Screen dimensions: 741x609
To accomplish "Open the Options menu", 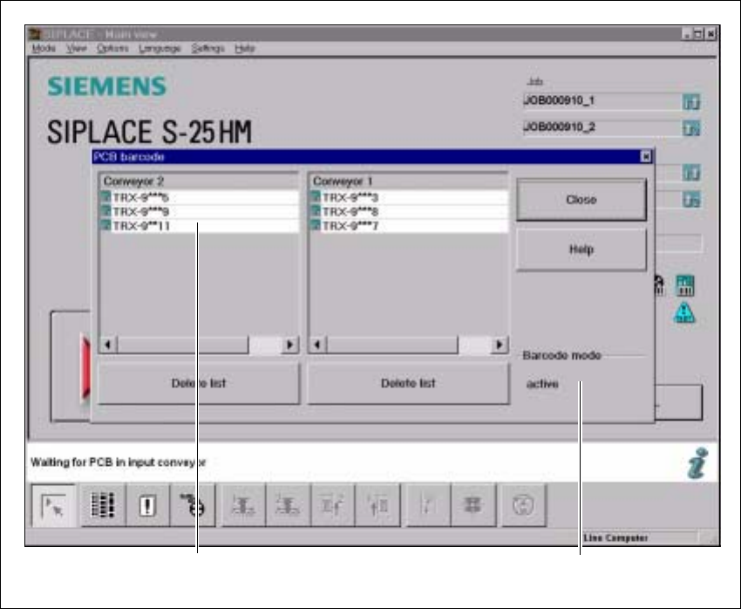I will pos(112,48).
